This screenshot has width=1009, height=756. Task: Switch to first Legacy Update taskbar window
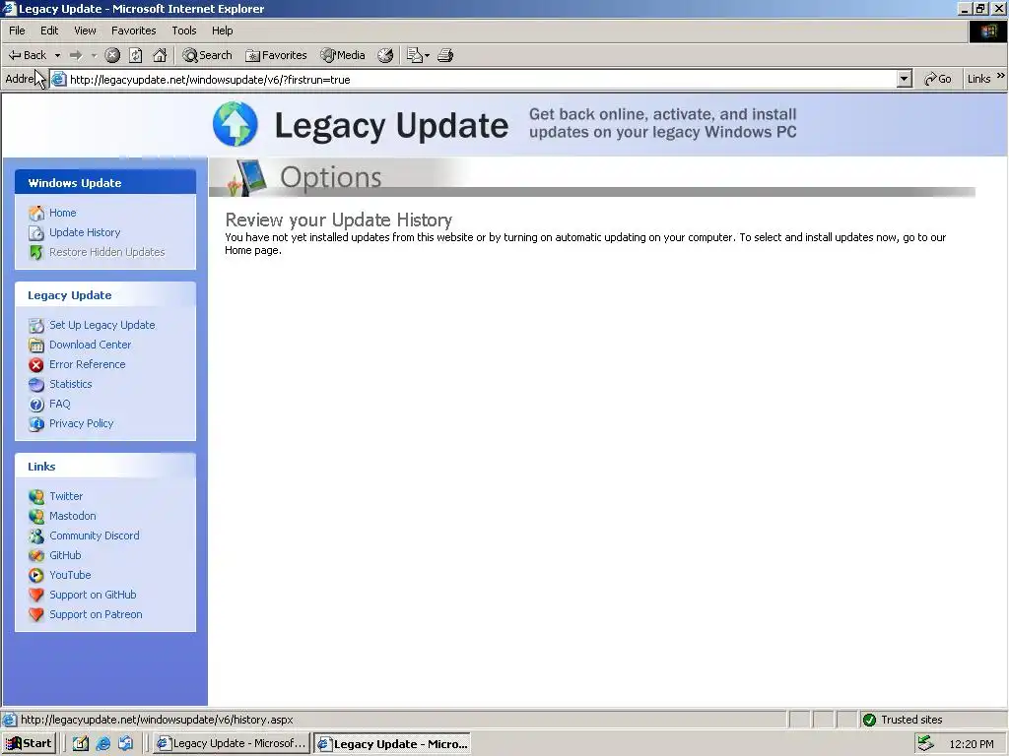(x=231, y=744)
